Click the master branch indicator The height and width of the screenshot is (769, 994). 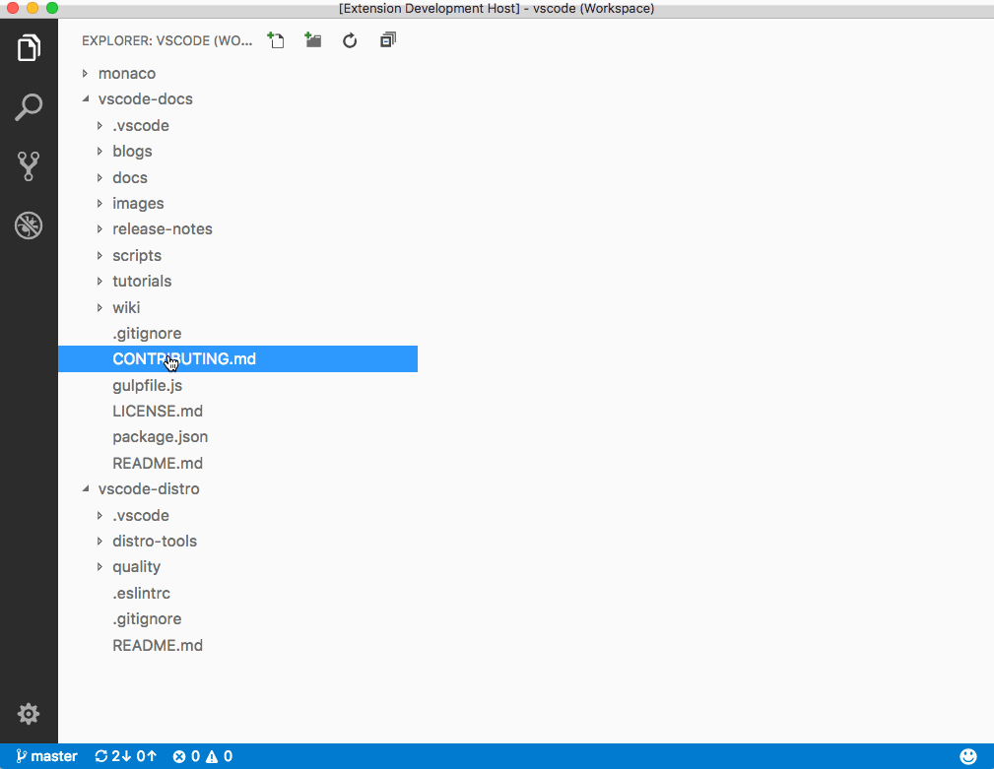point(45,755)
